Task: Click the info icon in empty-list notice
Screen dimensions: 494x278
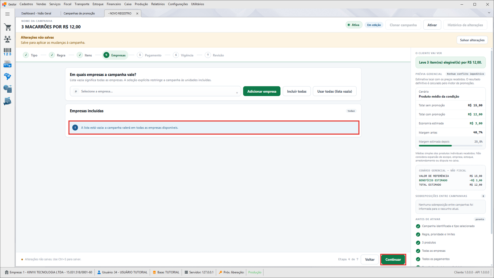Action: tap(75, 128)
